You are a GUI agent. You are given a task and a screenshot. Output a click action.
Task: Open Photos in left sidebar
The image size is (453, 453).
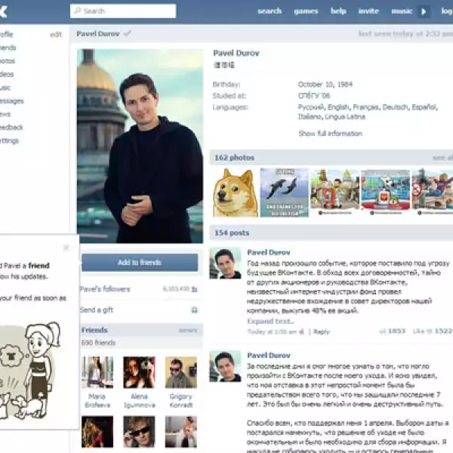click(x=8, y=61)
